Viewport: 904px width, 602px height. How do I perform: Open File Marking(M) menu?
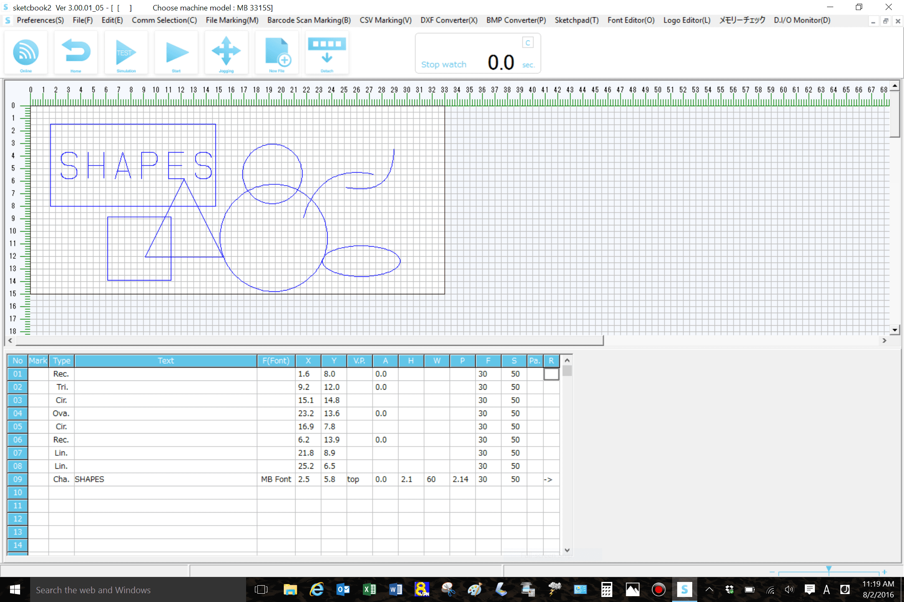(232, 20)
